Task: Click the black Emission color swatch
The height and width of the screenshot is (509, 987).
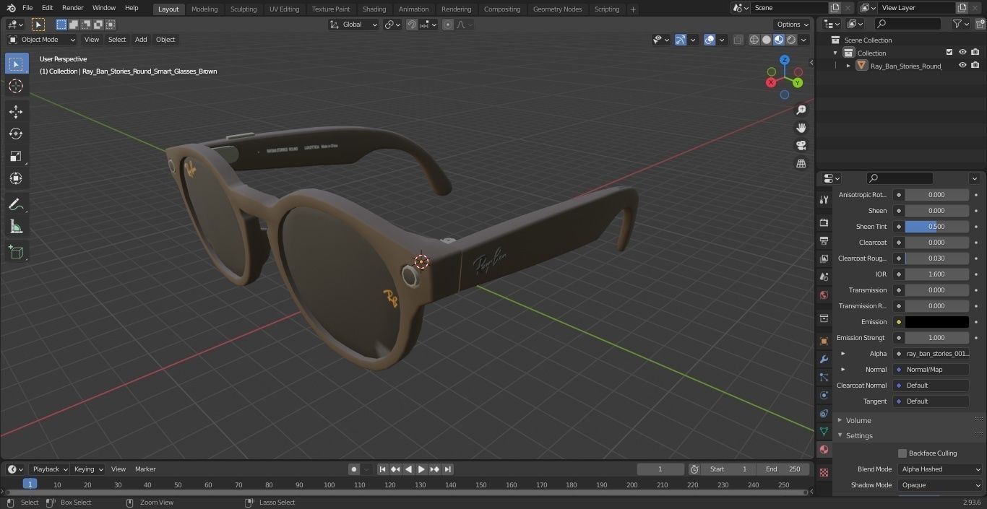Action: pyautogui.click(x=936, y=322)
